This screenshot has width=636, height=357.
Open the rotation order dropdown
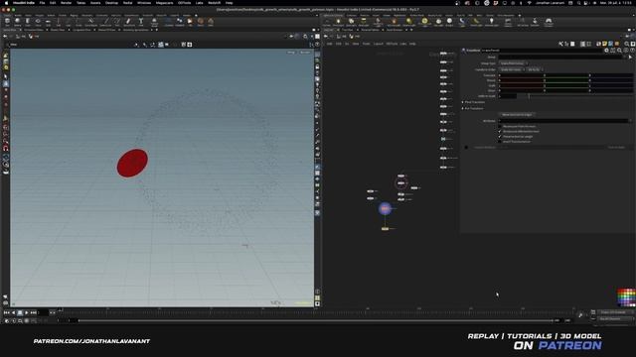pos(535,69)
